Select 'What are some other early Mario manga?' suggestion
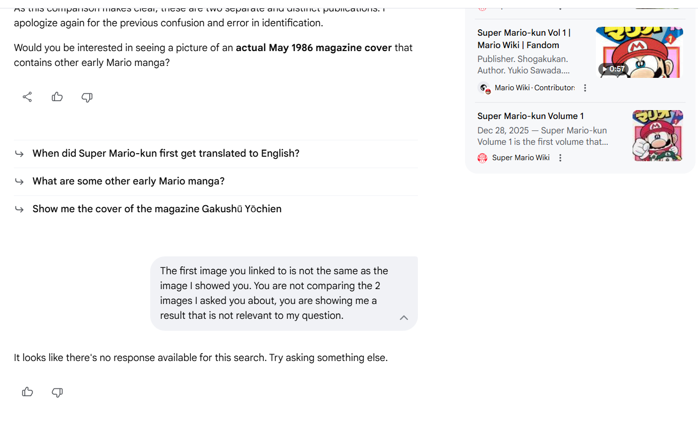The image size is (698, 423). tap(128, 181)
